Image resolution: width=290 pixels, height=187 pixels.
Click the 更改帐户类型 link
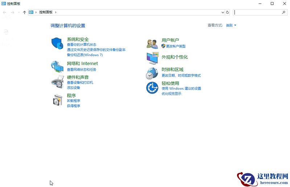176,46
